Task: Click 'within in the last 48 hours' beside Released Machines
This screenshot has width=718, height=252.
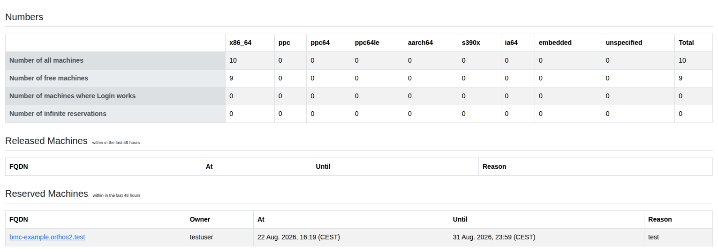Action: tap(116, 143)
